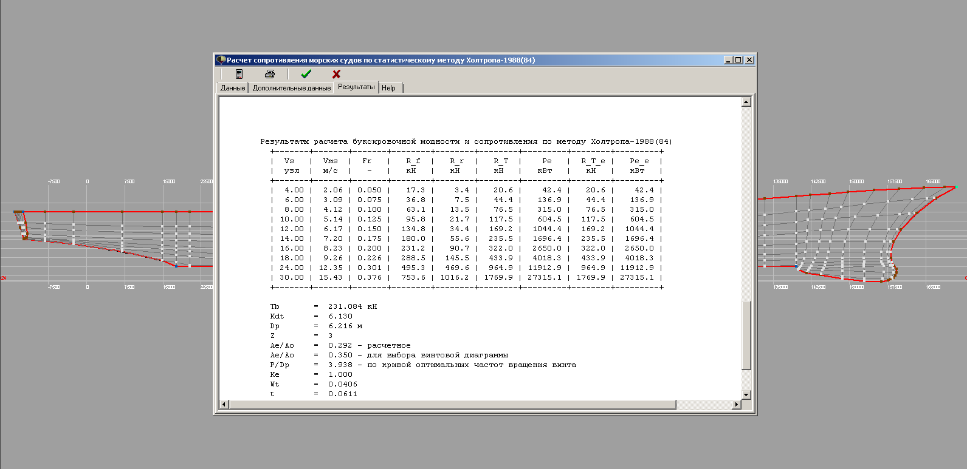Click the horizontal scrollbar right arrow
The width and height of the screenshot is (967, 469).
coord(737,405)
